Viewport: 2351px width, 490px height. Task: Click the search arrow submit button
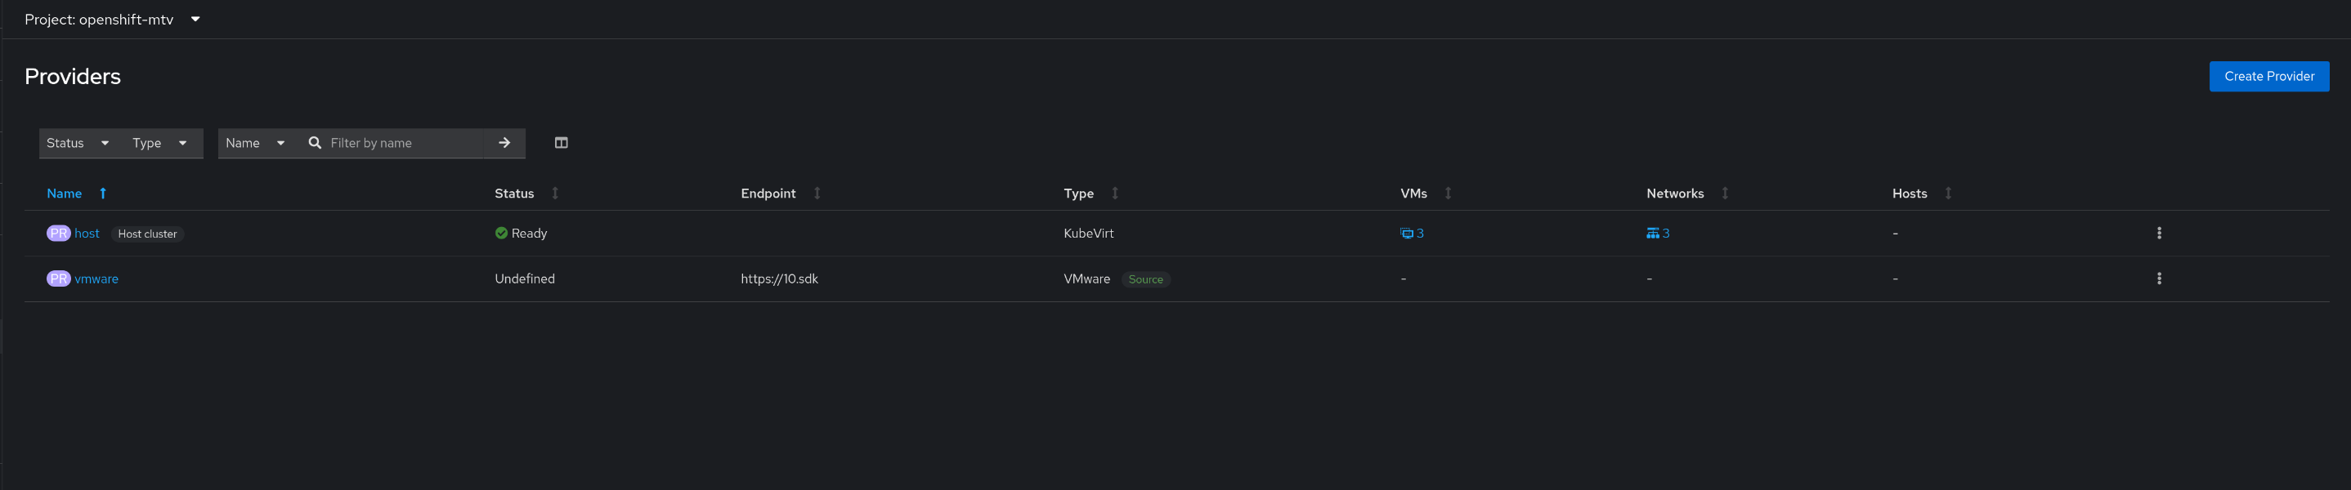[504, 142]
